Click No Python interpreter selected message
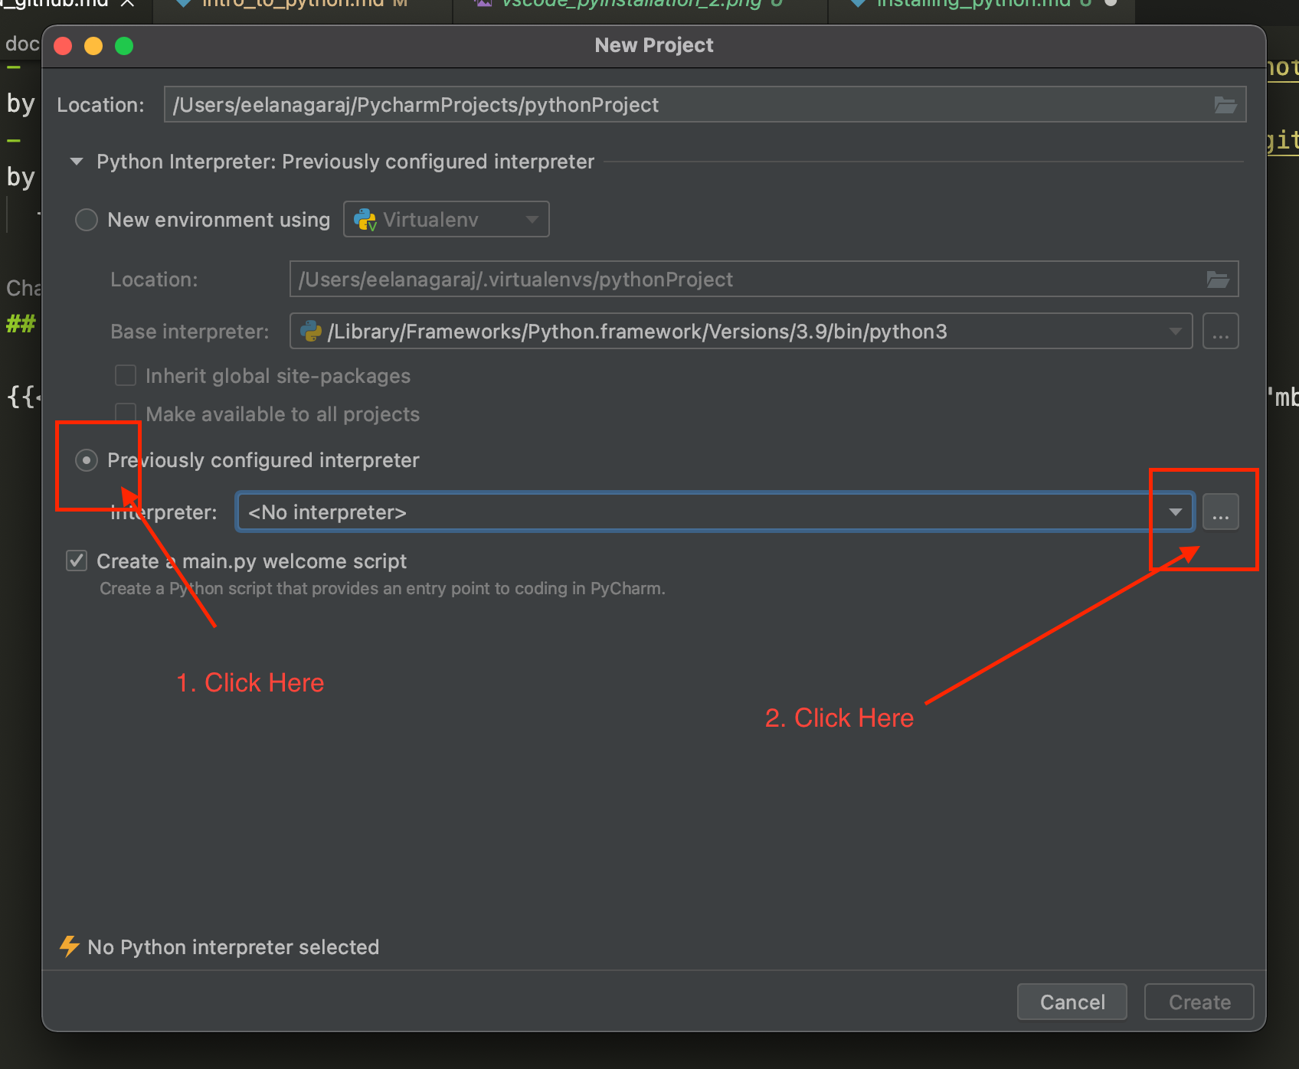 (234, 947)
